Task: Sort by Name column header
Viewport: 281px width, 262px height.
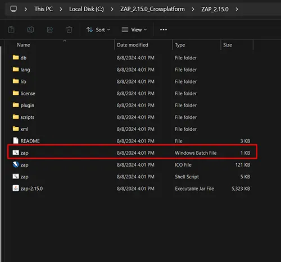Action: (24, 45)
